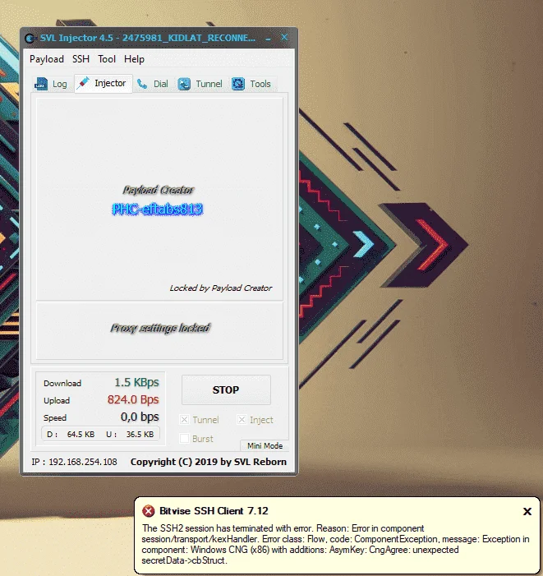Click the U: 36.5 KB total uploaded value
The height and width of the screenshot is (576, 543).
(130, 434)
